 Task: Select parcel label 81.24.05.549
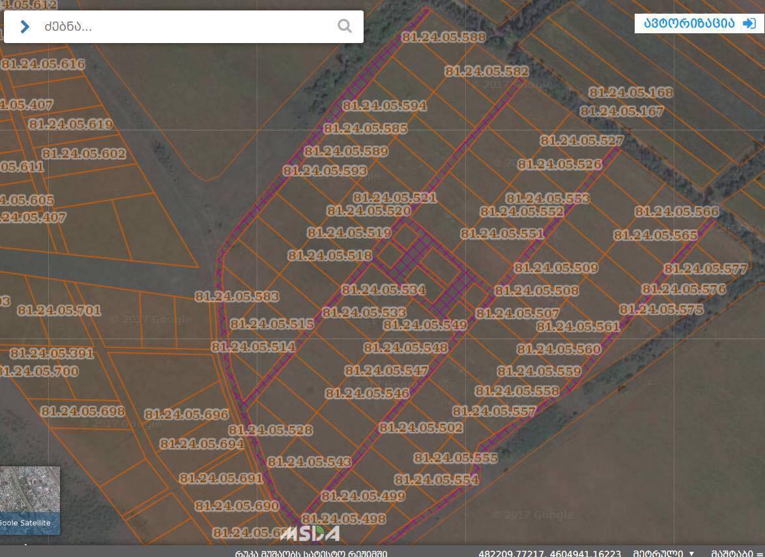tap(424, 325)
